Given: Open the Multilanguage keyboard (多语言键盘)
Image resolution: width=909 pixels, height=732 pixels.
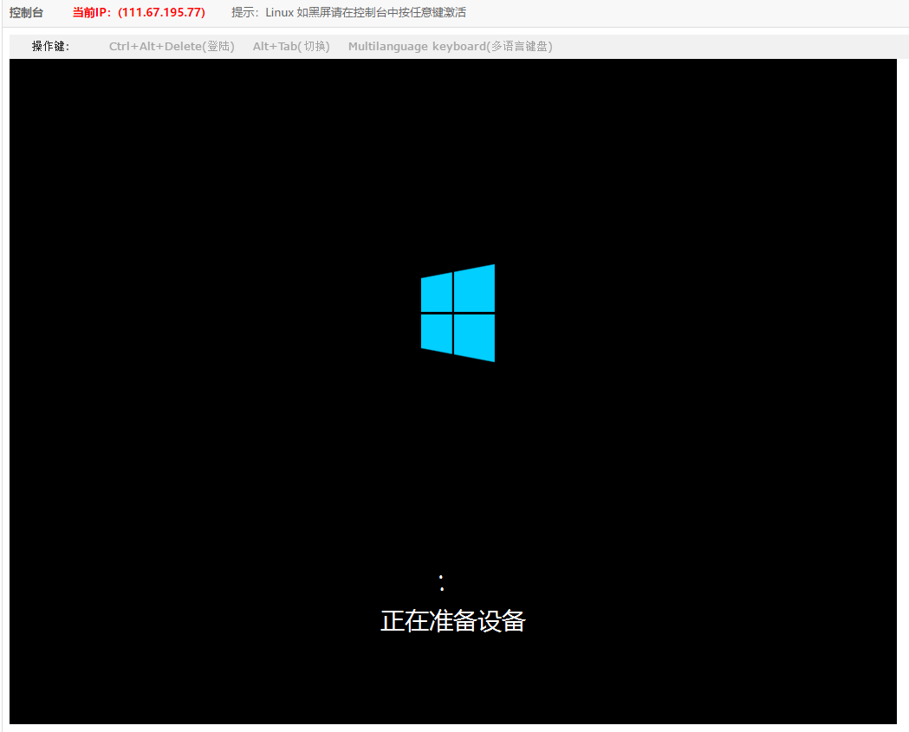Looking at the screenshot, I should pyautogui.click(x=450, y=47).
